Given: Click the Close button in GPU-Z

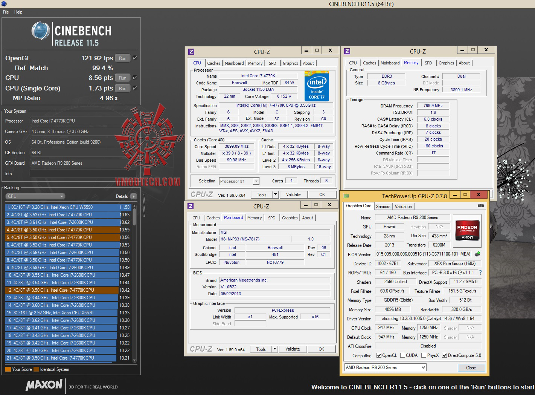Looking at the screenshot, I should tap(471, 368).
